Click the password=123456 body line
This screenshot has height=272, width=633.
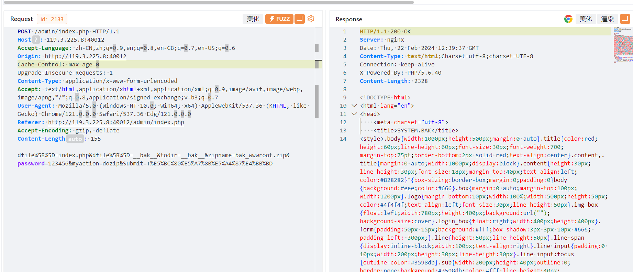coord(145,163)
